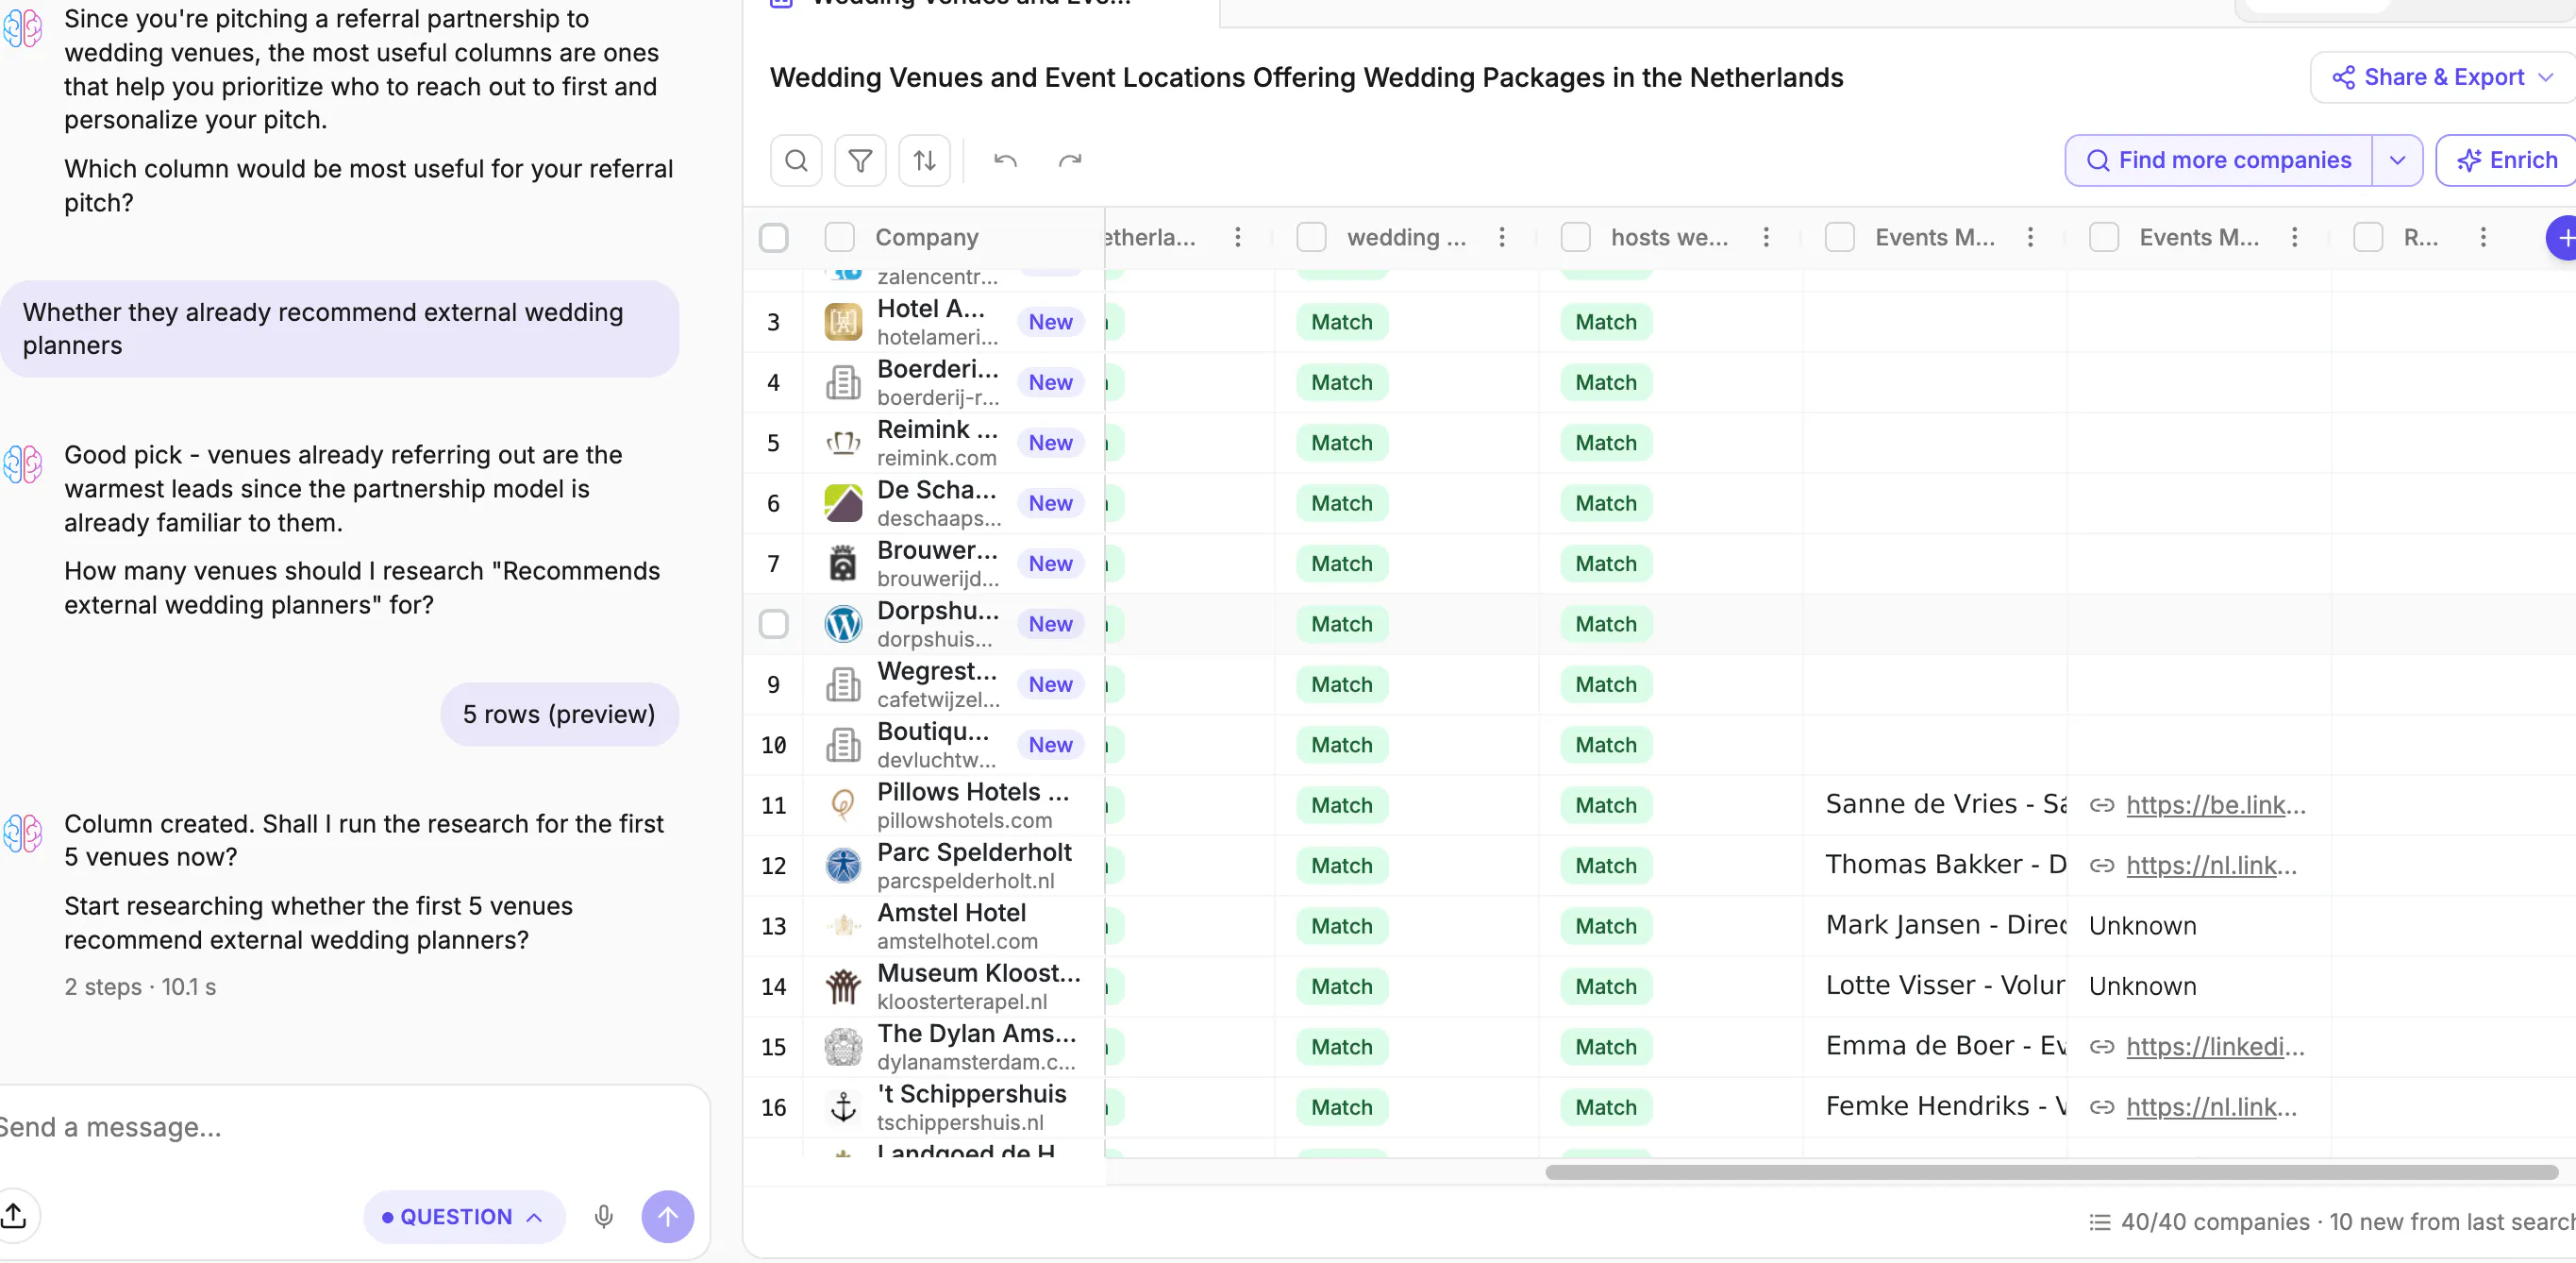Toggle the R... column checkbox

2367,237
